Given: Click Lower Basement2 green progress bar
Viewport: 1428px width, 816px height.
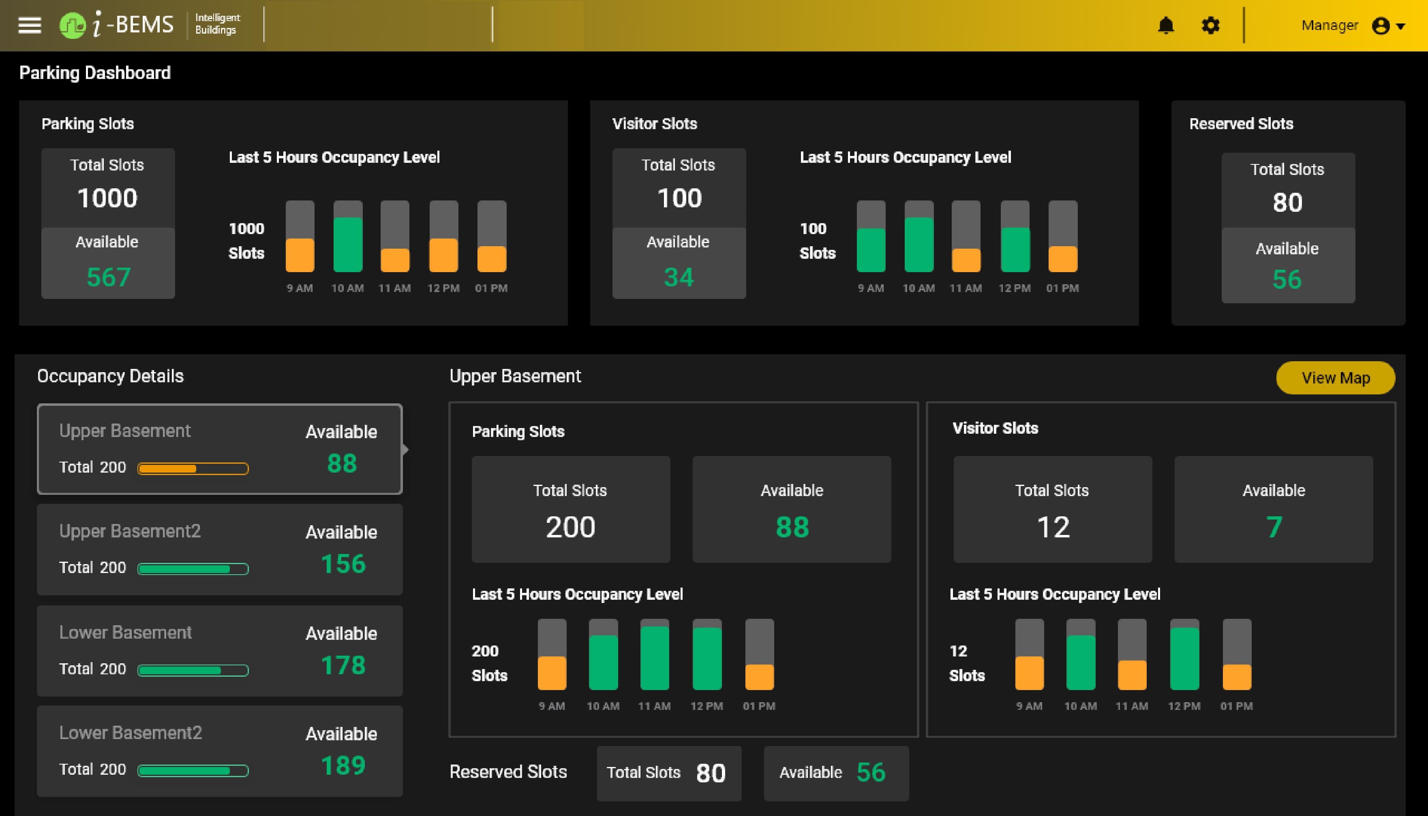Looking at the screenshot, I should click(193, 771).
